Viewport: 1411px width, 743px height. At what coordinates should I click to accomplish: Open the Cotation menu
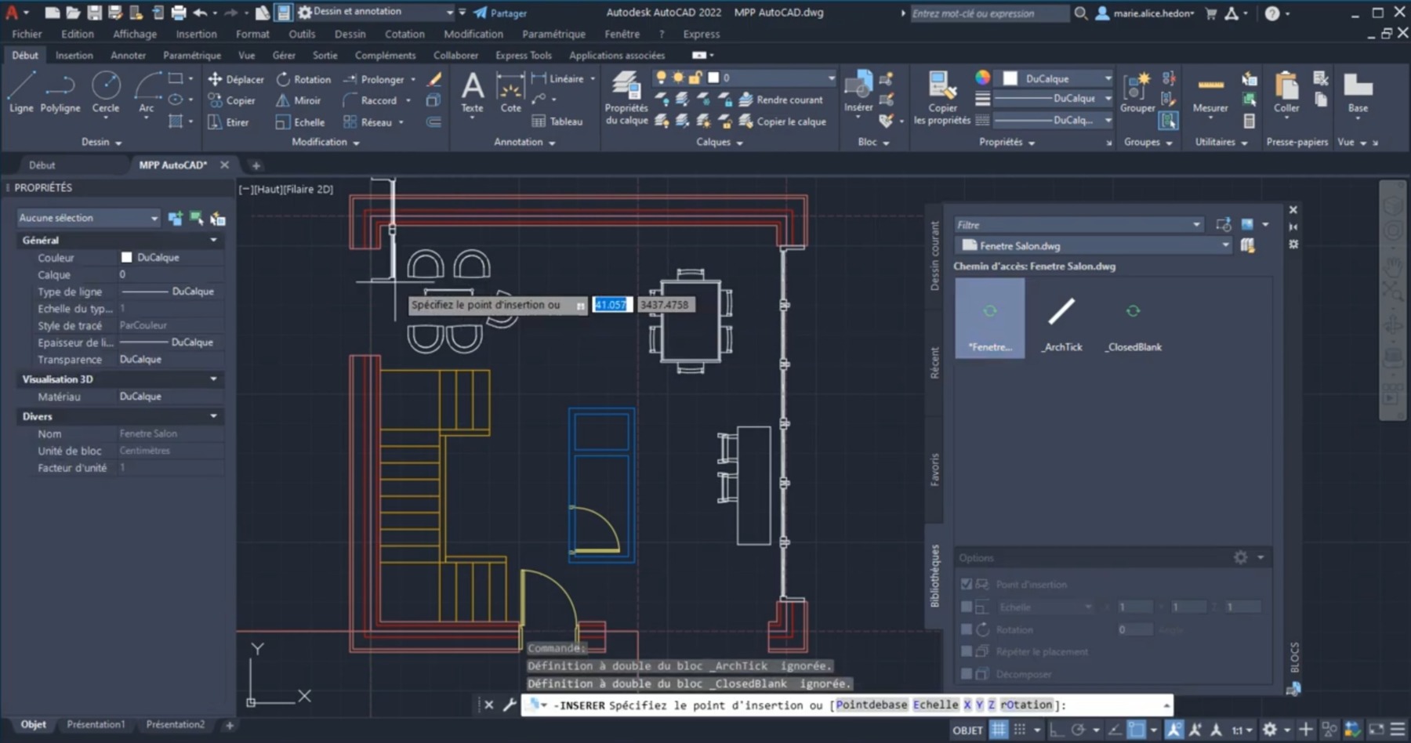404,34
